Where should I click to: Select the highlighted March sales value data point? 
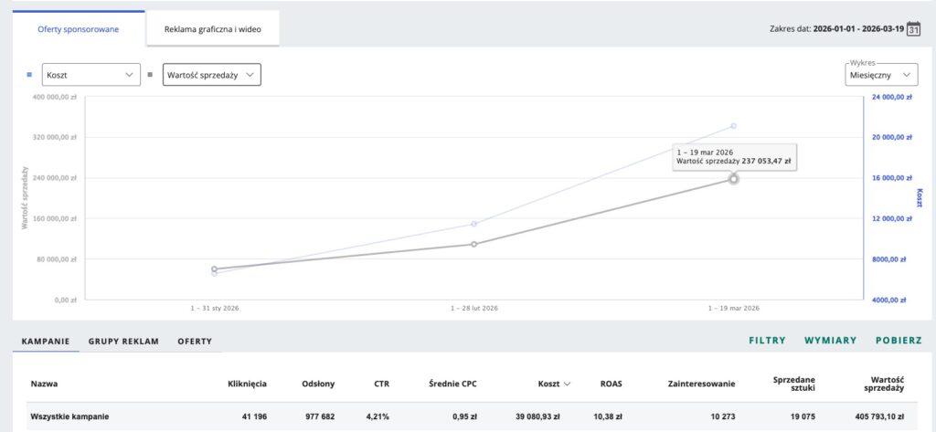(733, 179)
